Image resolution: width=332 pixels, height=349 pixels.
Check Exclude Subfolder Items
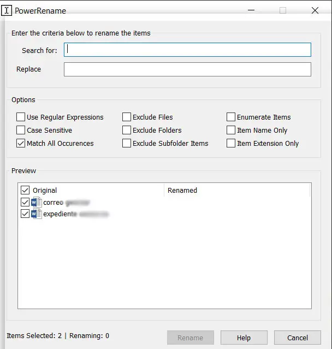click(127, 143)
